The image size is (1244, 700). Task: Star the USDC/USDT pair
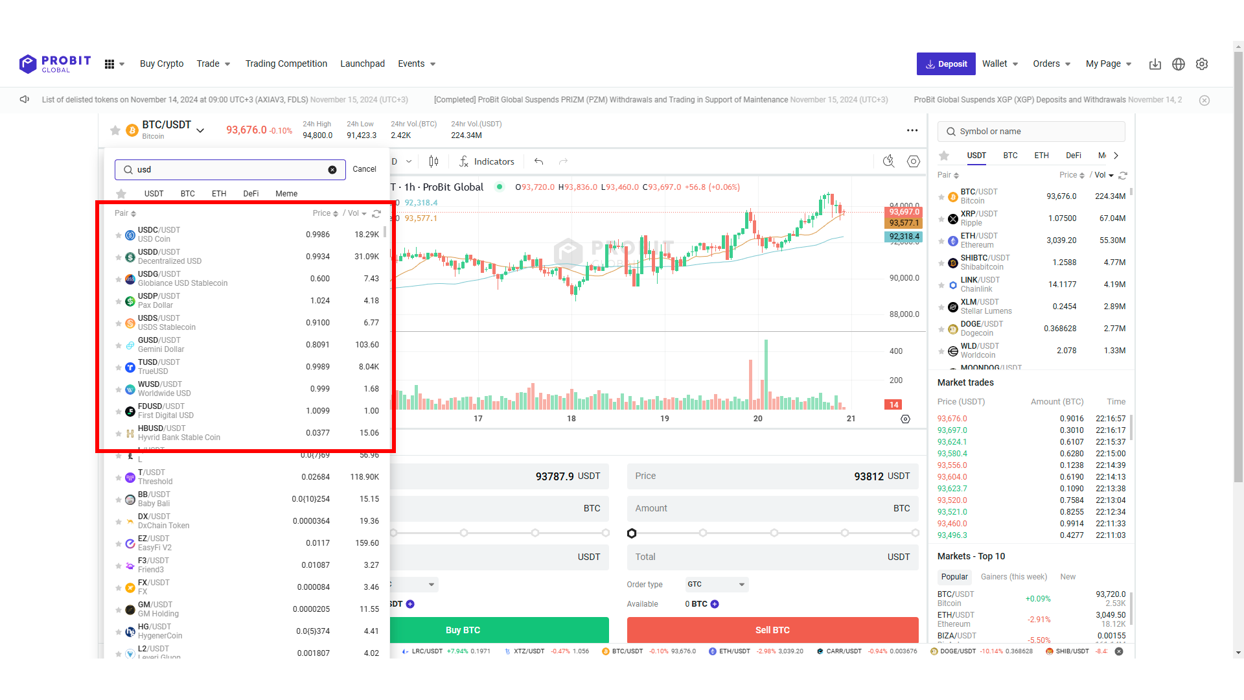[119, 235]
